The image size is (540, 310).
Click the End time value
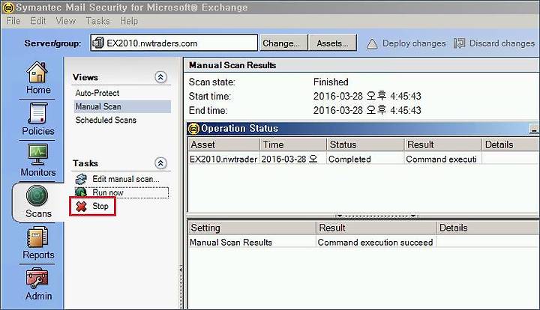click(367, 110)
